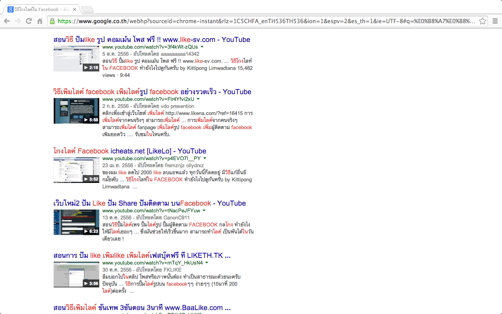View site info via green padlock icon
Screen dimensions: 502x314
(x=52, y=21)
